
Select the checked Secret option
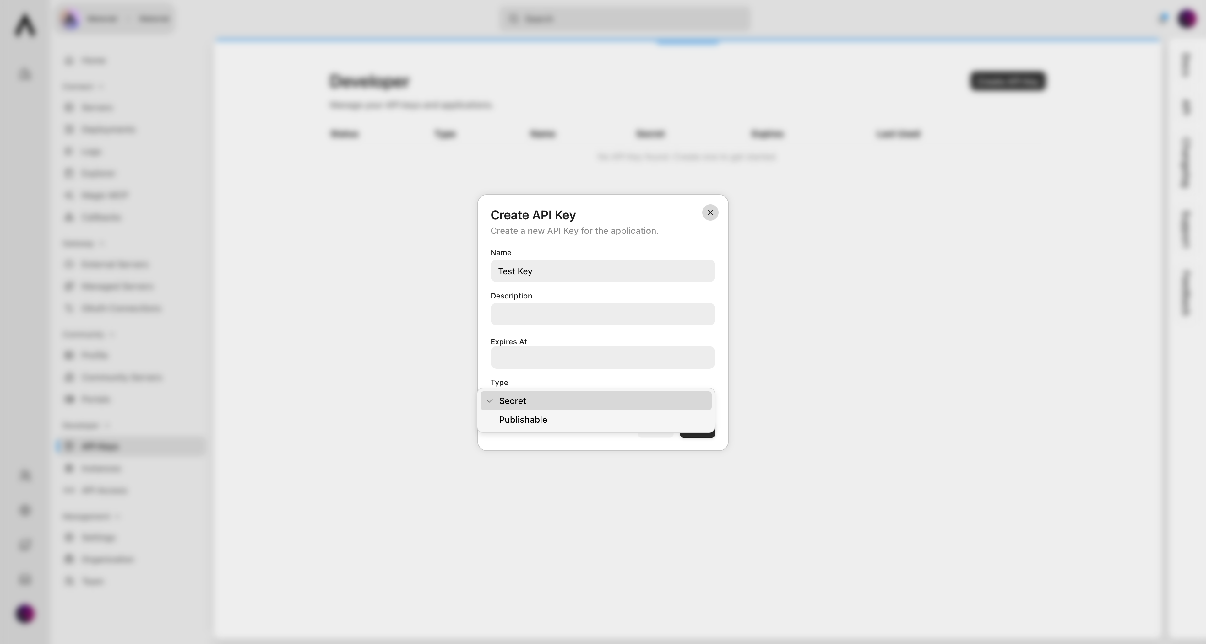tap(513, 401)
